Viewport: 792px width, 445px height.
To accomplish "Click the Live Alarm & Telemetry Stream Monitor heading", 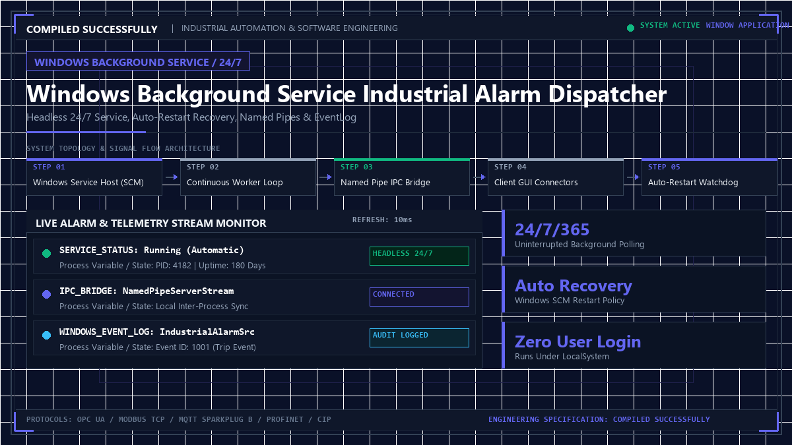I will pyautogui.click(x=151, y=223).
